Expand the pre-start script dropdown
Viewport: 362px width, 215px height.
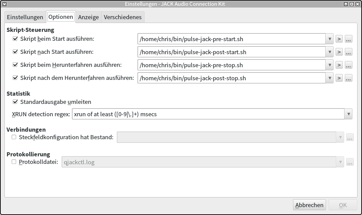(x=329, y=39)
